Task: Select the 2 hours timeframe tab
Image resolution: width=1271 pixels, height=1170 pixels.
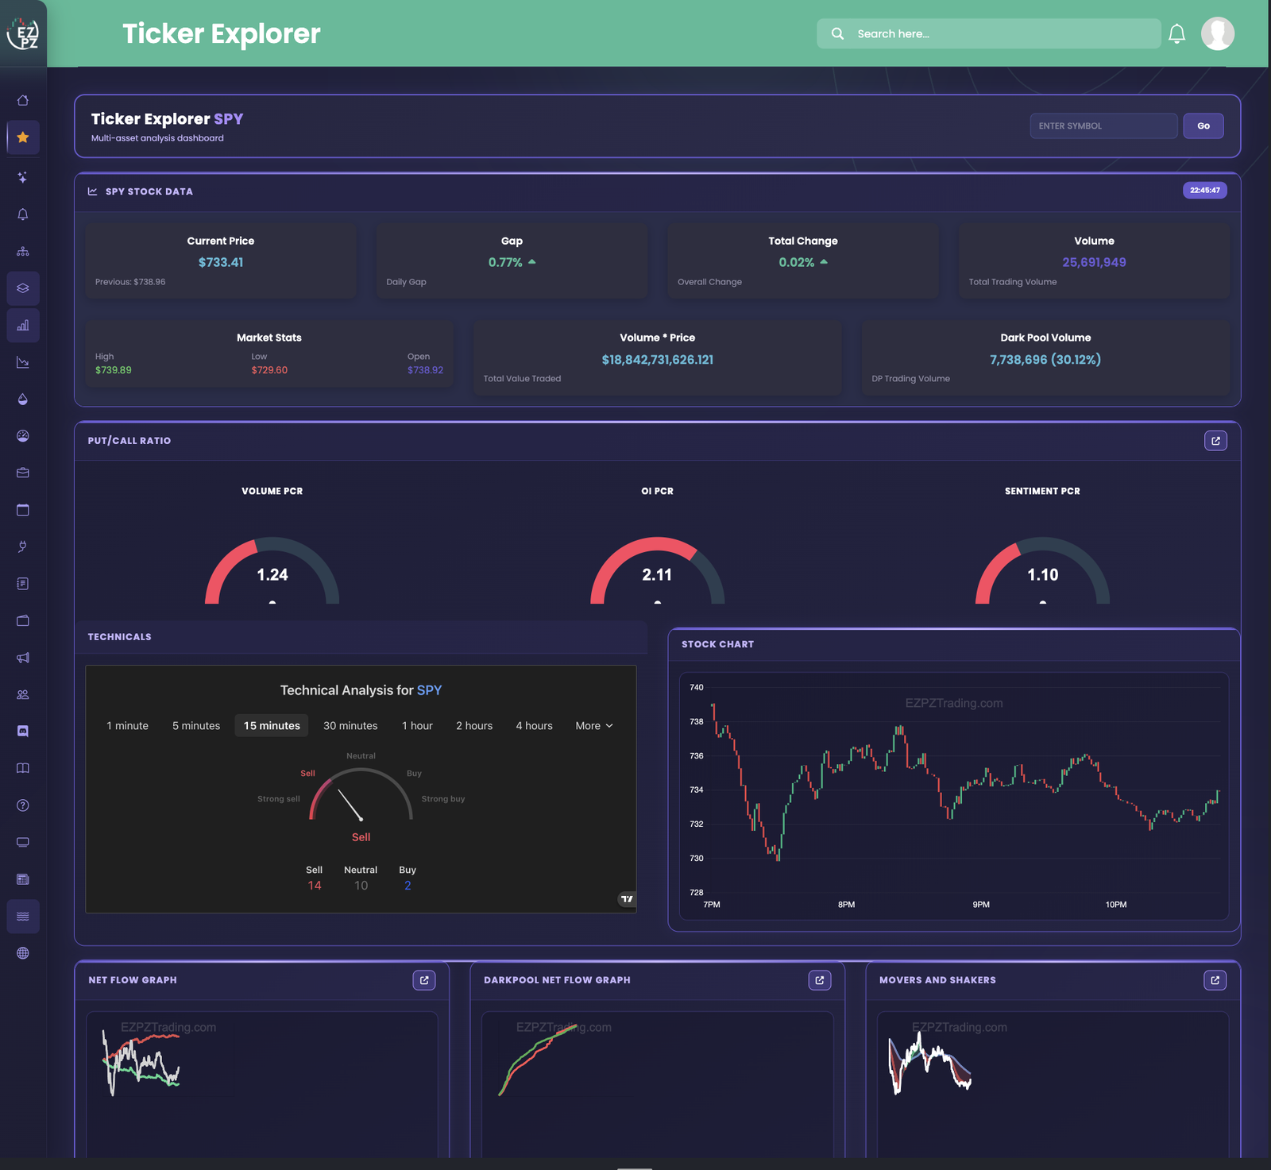Action: pos(474,726)
